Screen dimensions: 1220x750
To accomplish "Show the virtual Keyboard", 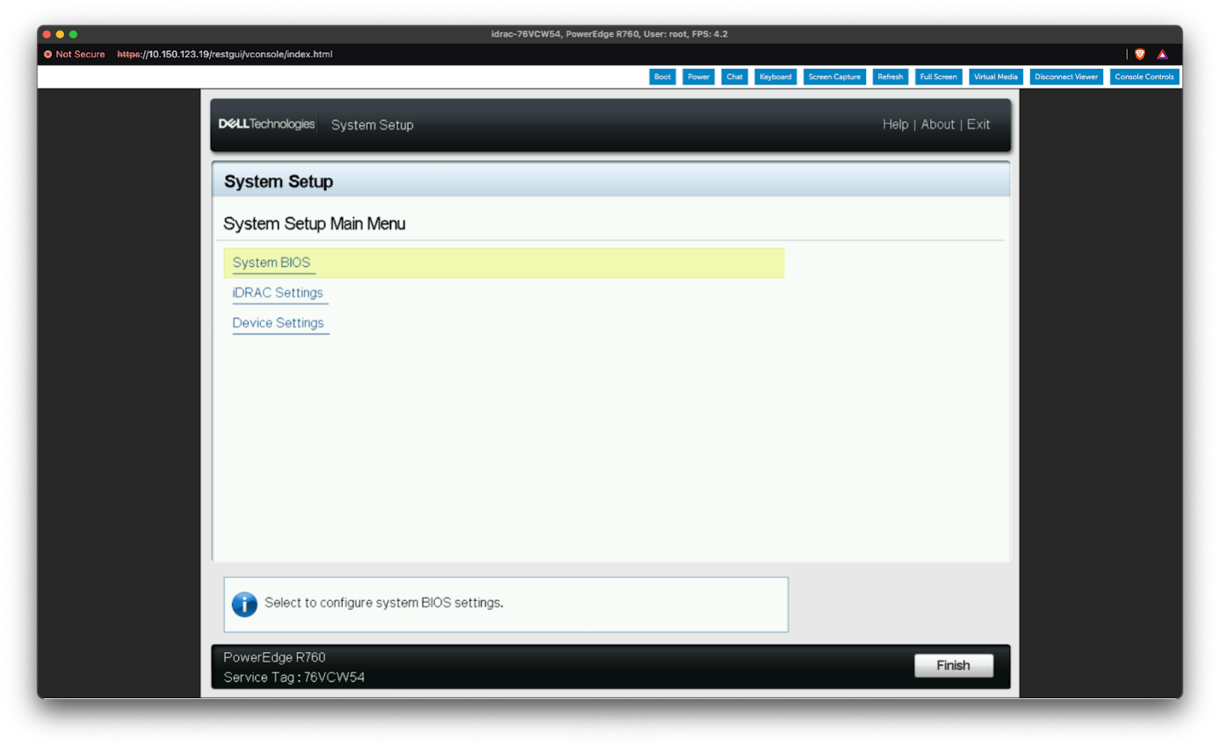I will coord(775,77).
